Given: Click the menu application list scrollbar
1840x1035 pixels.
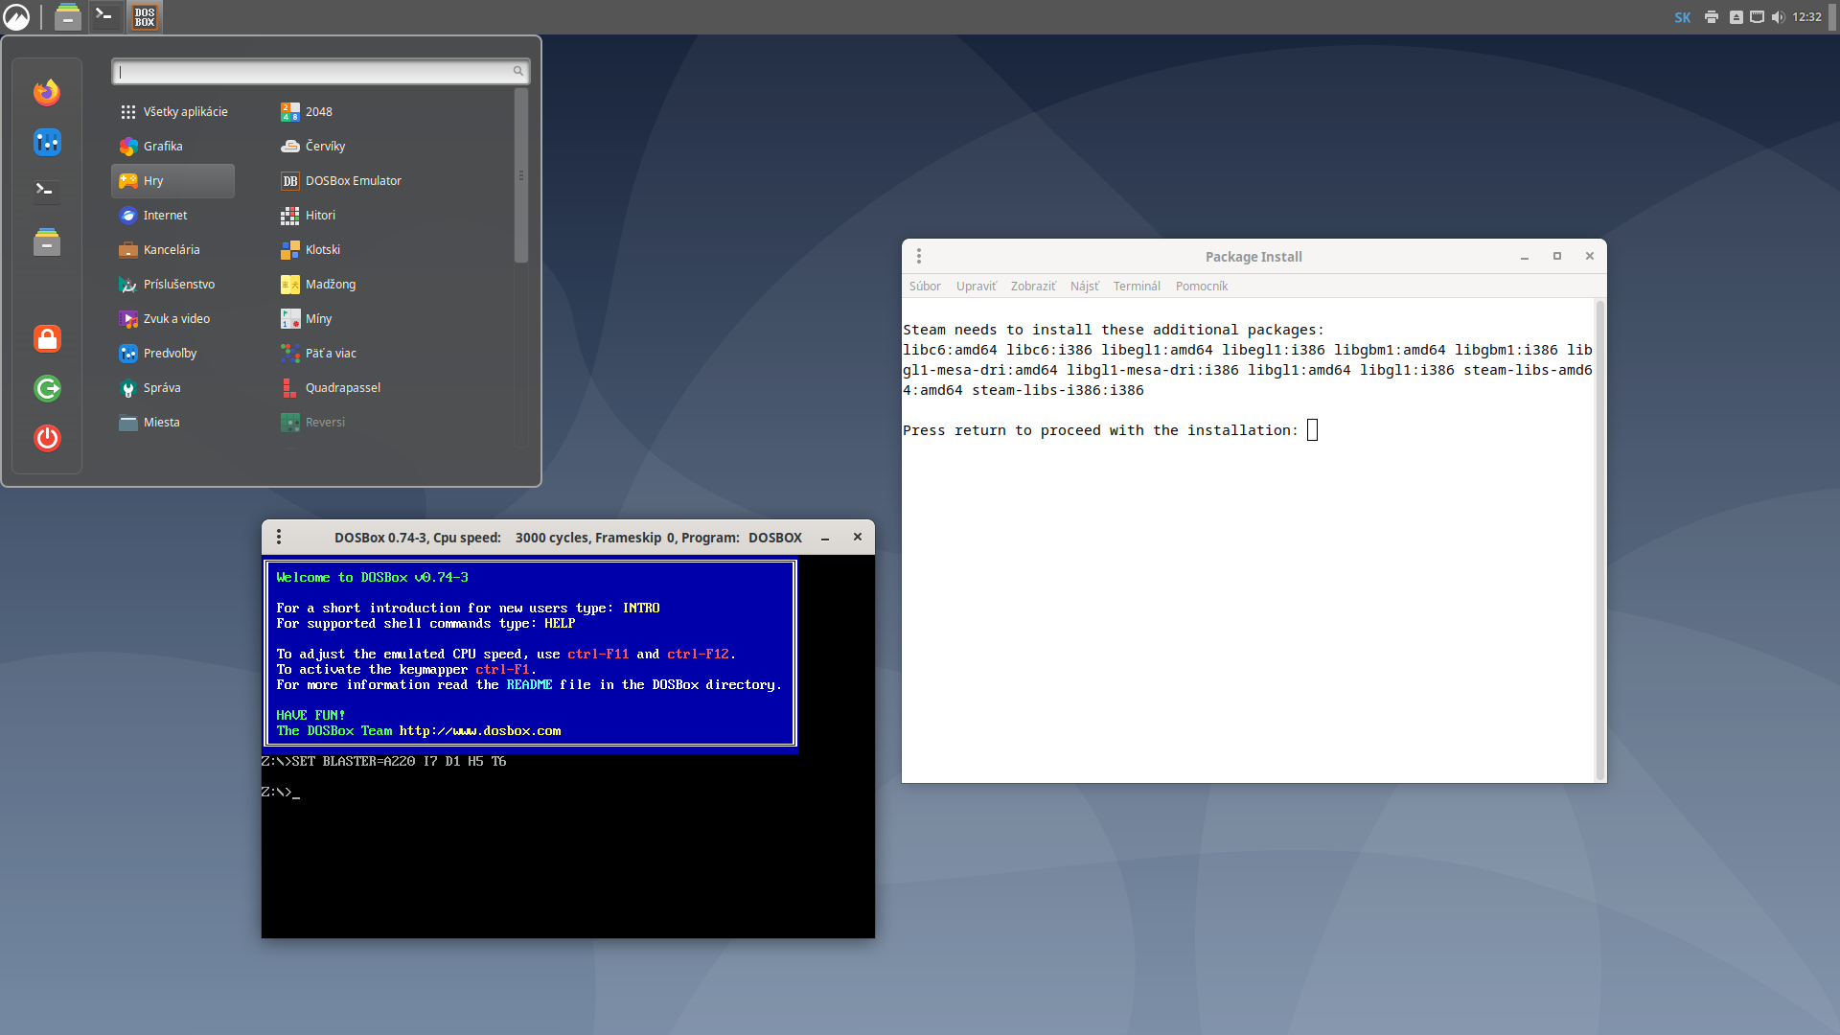Looking at the screenshot, I should tap(521, 175).
